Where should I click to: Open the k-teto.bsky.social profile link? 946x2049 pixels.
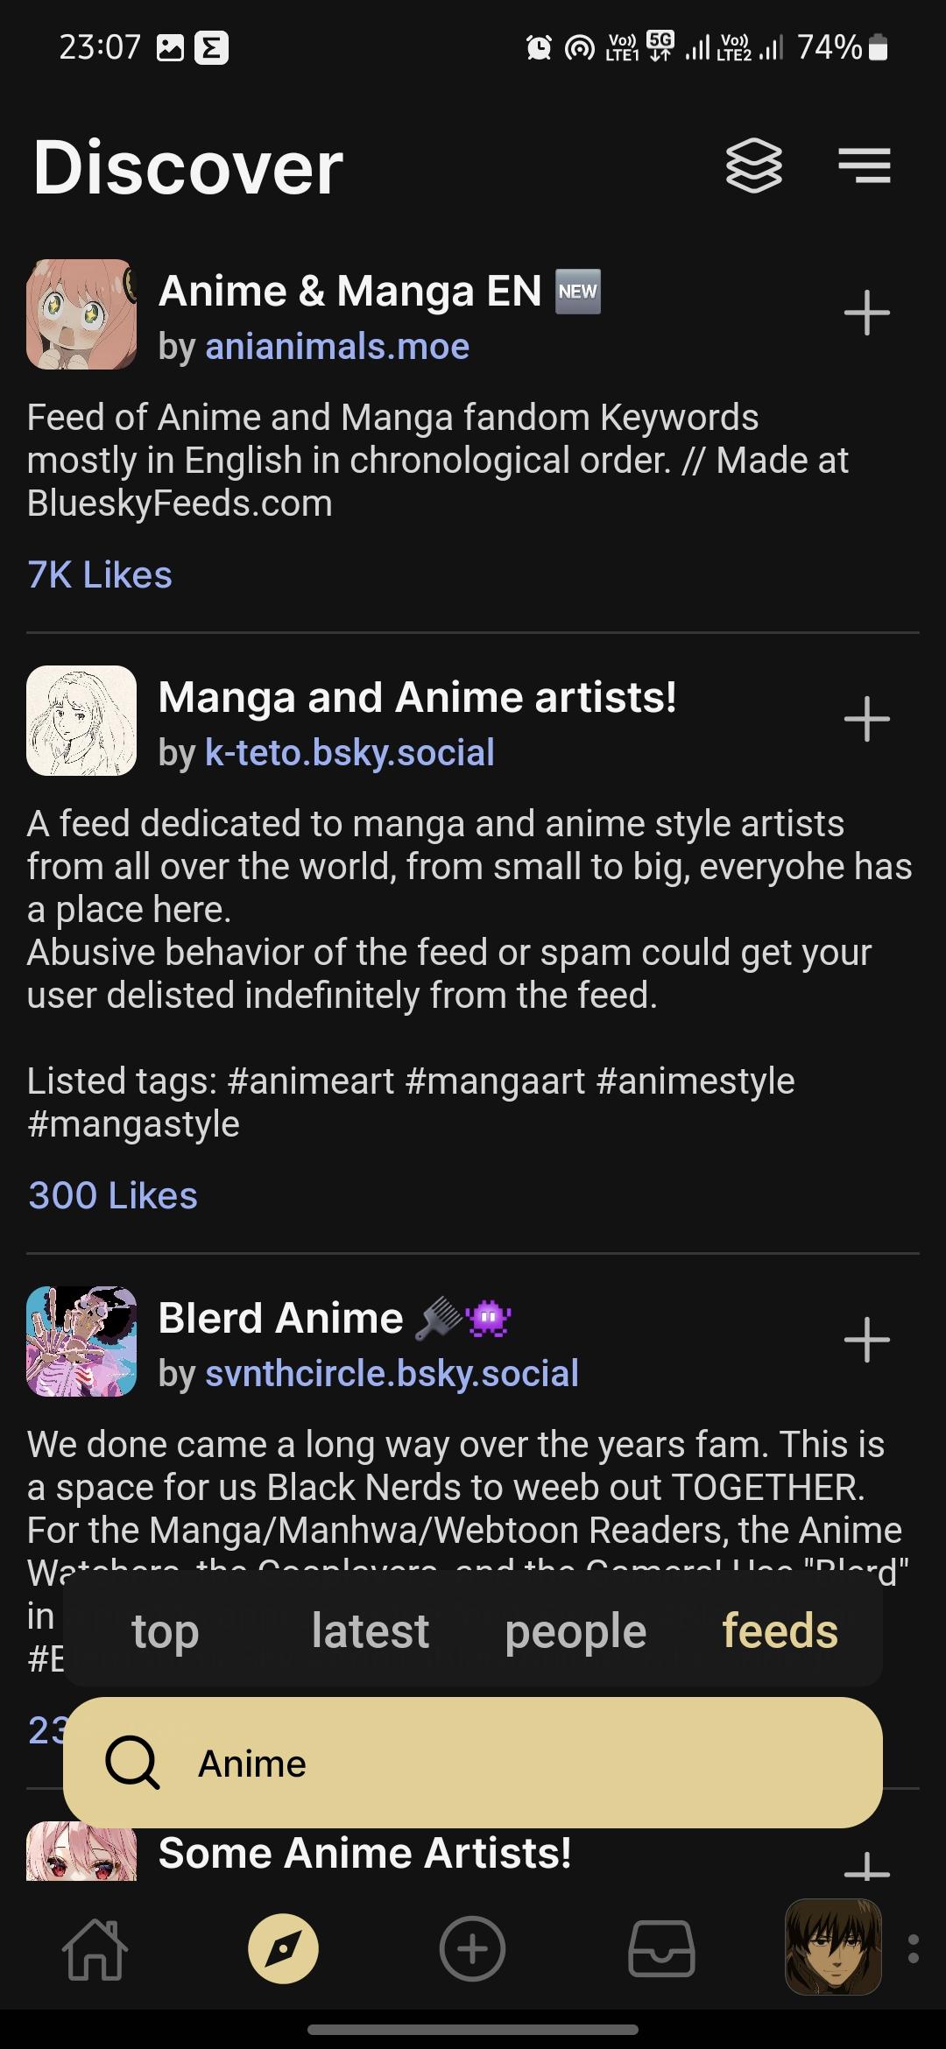(349, 753)
